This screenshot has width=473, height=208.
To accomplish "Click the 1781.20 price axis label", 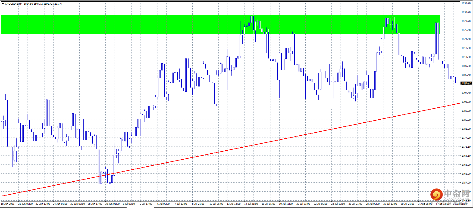I will 466,129.
